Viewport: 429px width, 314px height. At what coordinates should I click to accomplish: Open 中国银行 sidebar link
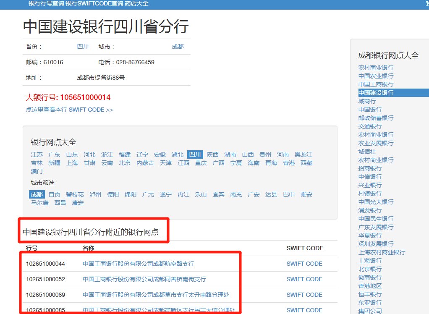coord(370,110)
